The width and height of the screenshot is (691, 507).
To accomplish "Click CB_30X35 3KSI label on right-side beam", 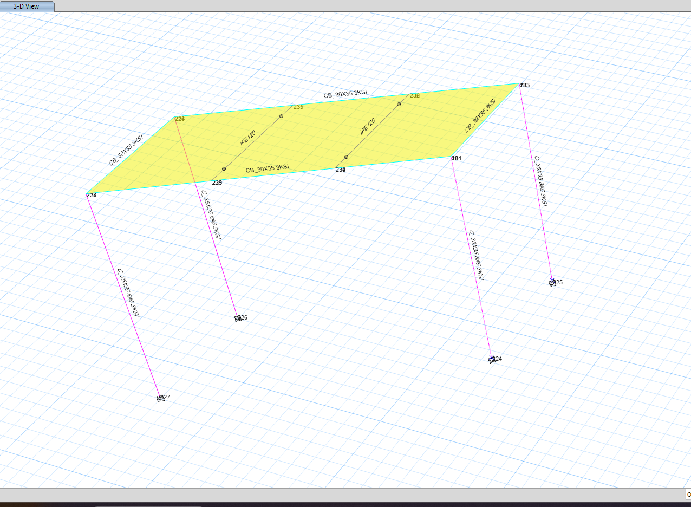I will [x=480, y=116].
